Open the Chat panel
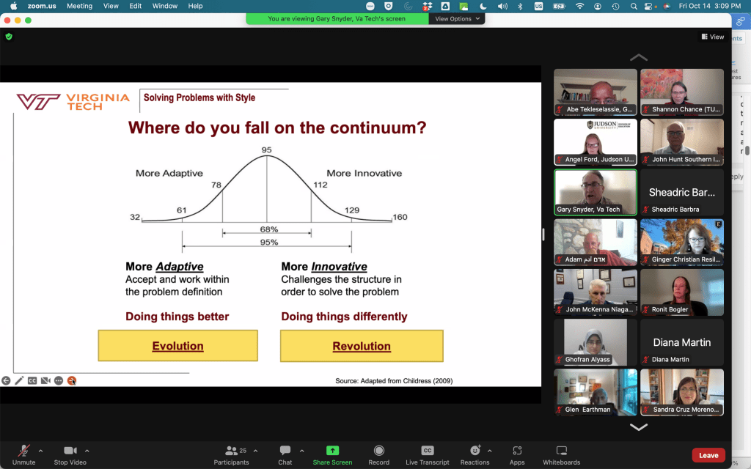The image size is (751, 469). coord(285,451)
